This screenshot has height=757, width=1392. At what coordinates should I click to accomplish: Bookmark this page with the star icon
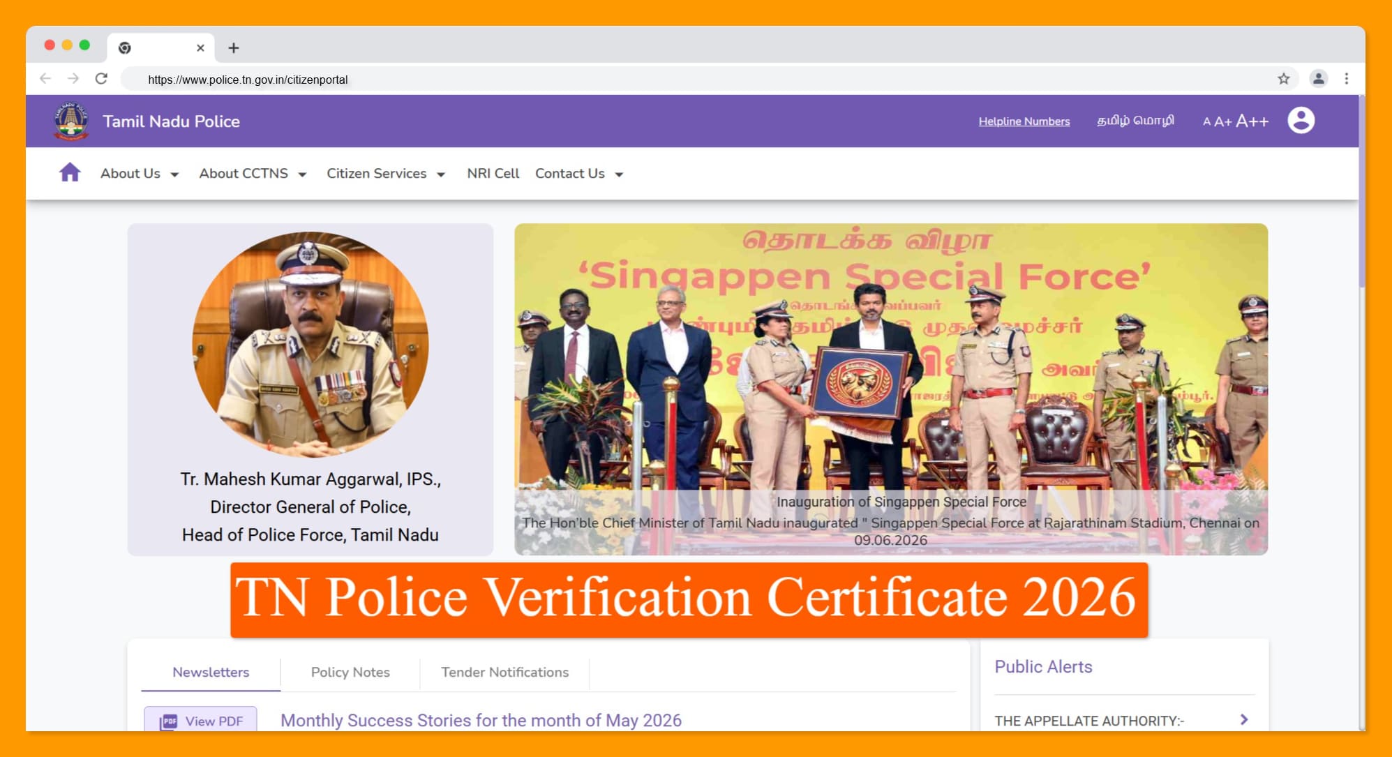[1283, 79]
